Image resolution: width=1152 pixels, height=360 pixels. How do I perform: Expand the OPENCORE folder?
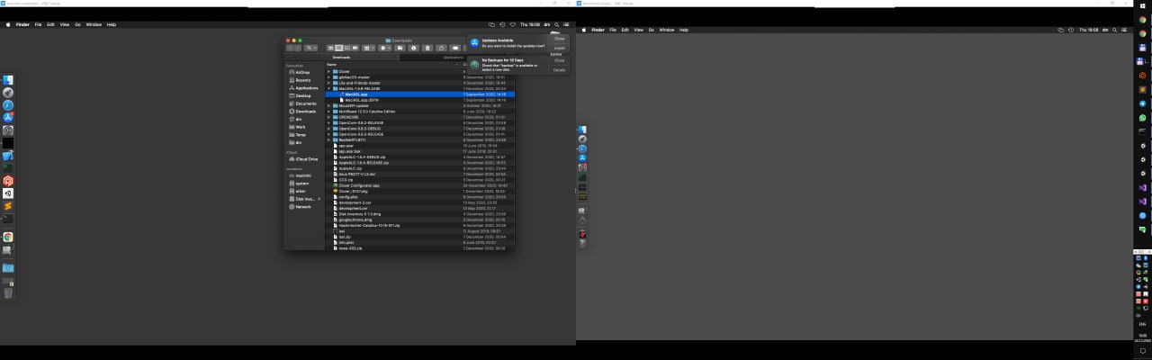[x=328, y=117]
